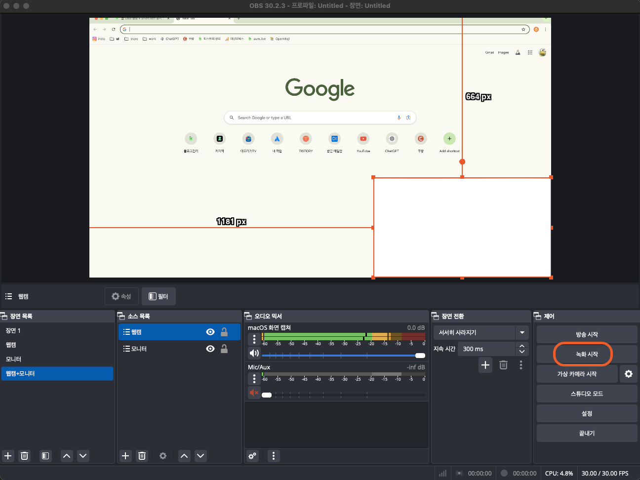
Task: Select the 웹캠 scene in scene list
Action: 57,345
